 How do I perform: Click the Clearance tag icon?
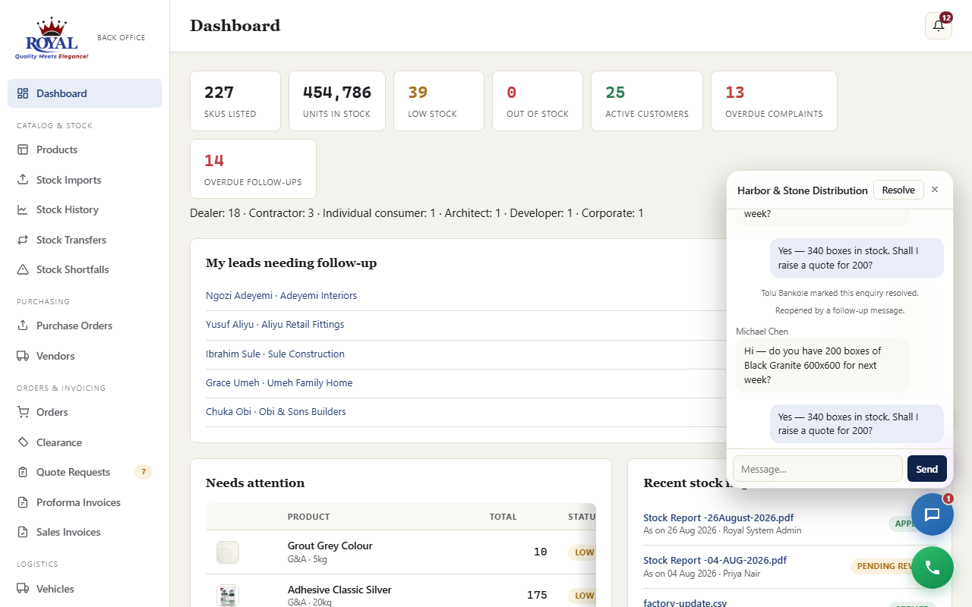(x=23, y=442)
